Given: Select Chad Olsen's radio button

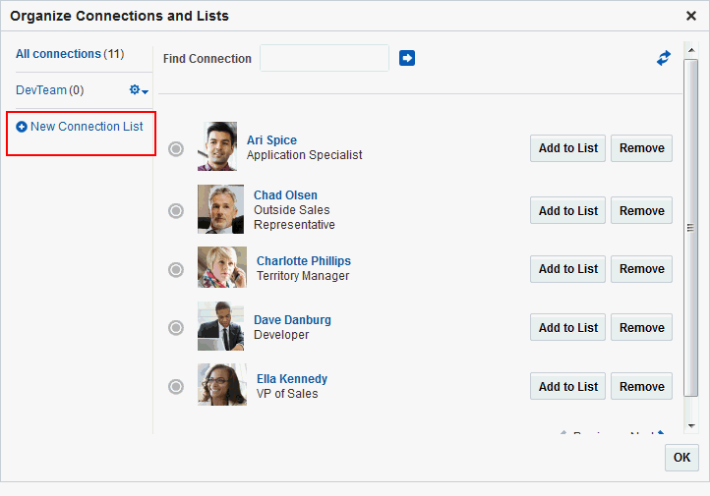Looking at the screenshot, I should click(176, 210).
